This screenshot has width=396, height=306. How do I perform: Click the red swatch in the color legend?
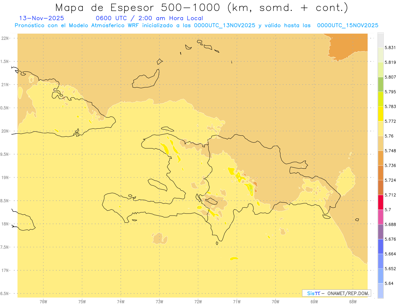click(x=380, y=202)
